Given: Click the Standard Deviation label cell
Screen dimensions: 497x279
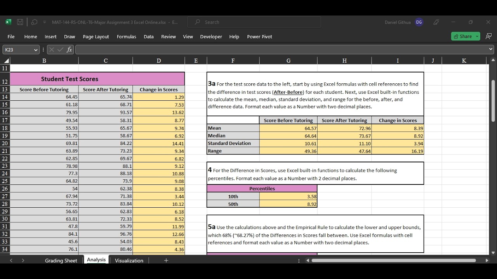Looking at the screenshot, I should click(x=233, y=143).
